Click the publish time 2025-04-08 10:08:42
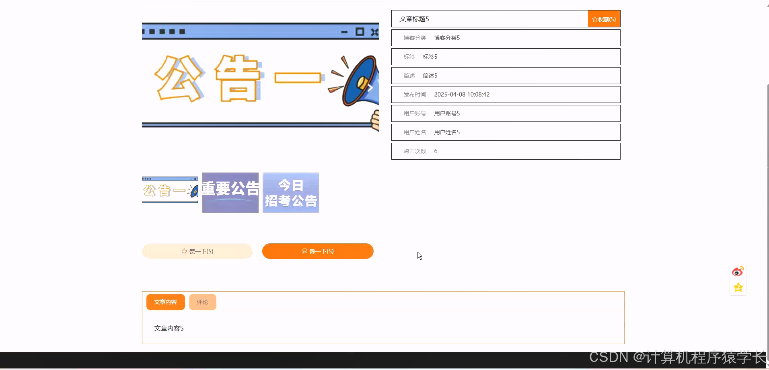769x370 pixels. 462,95
